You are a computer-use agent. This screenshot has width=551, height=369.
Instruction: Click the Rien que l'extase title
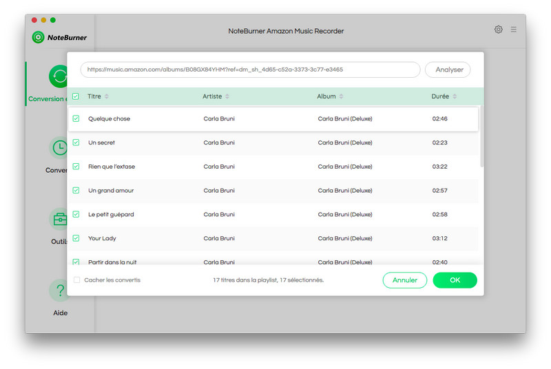112,167
